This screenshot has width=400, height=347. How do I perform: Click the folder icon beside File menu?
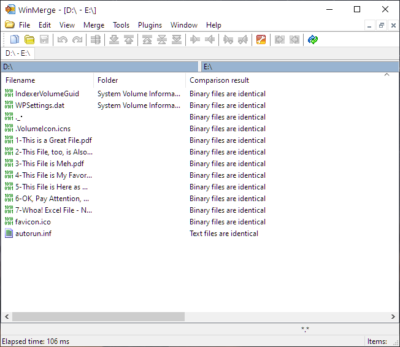coord(10,25)
